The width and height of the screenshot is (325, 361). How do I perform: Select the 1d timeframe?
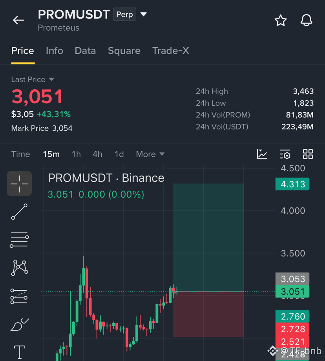coord(119,154)
